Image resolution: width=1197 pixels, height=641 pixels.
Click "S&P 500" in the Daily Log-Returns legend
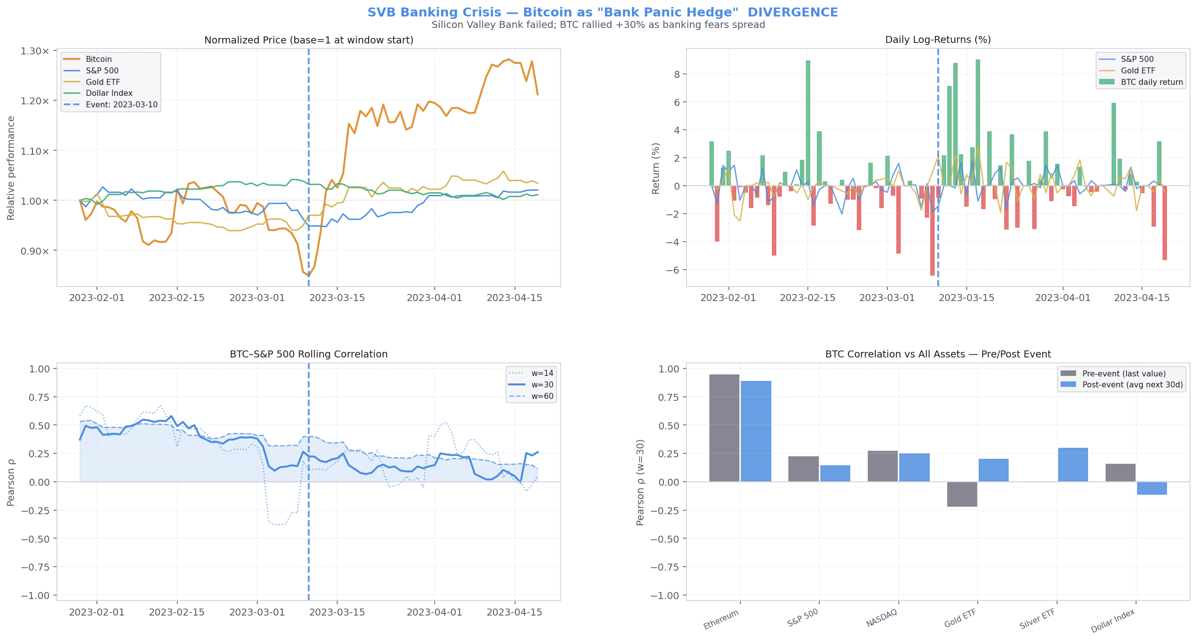pos(1137,59)
